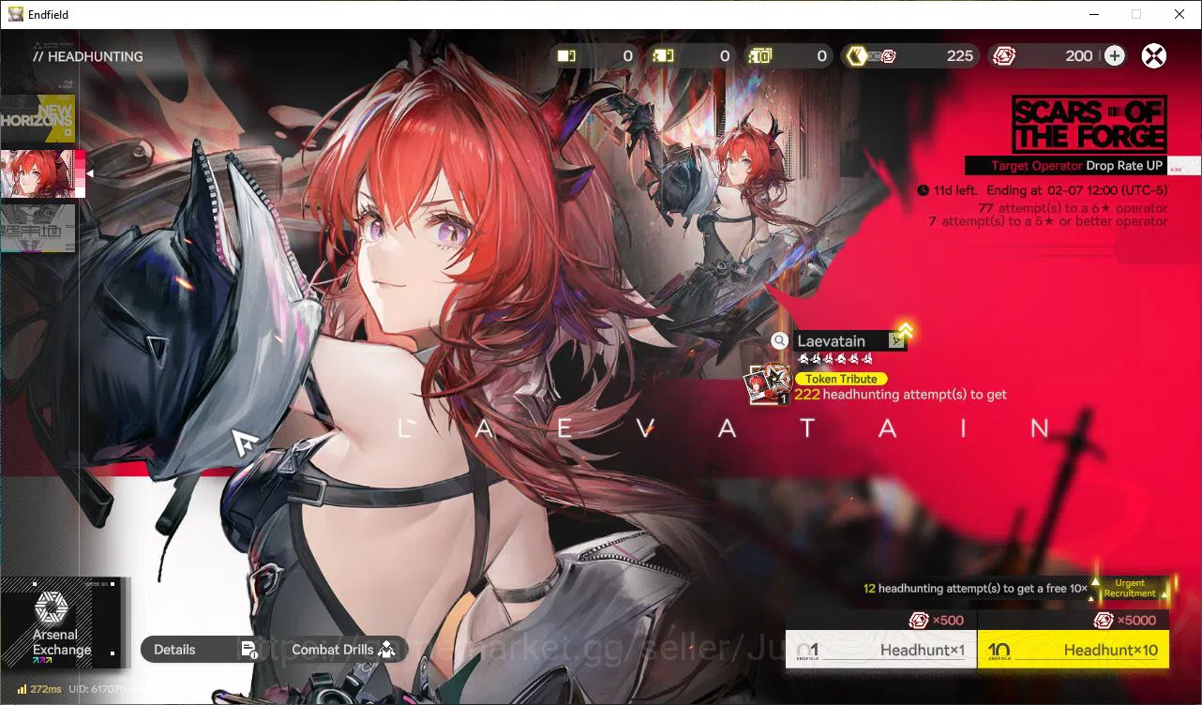Click the "// HEADHUNTING" header text
1202x705 pixels.
87,56
